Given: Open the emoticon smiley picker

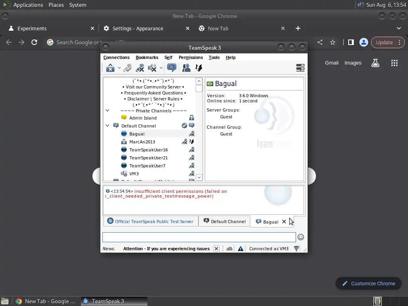Looking at the screenshot, I should [301, 237].
